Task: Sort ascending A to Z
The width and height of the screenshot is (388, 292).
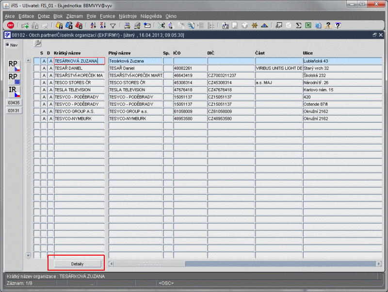Action: point(93,26)
